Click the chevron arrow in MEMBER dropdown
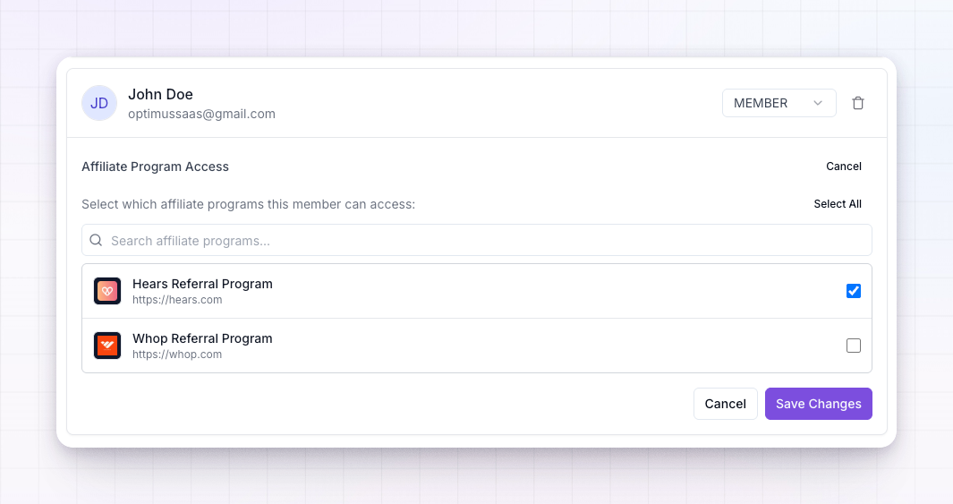Viewport: 953px width, 504px height. pyautogui.click(x=818, y=103)
